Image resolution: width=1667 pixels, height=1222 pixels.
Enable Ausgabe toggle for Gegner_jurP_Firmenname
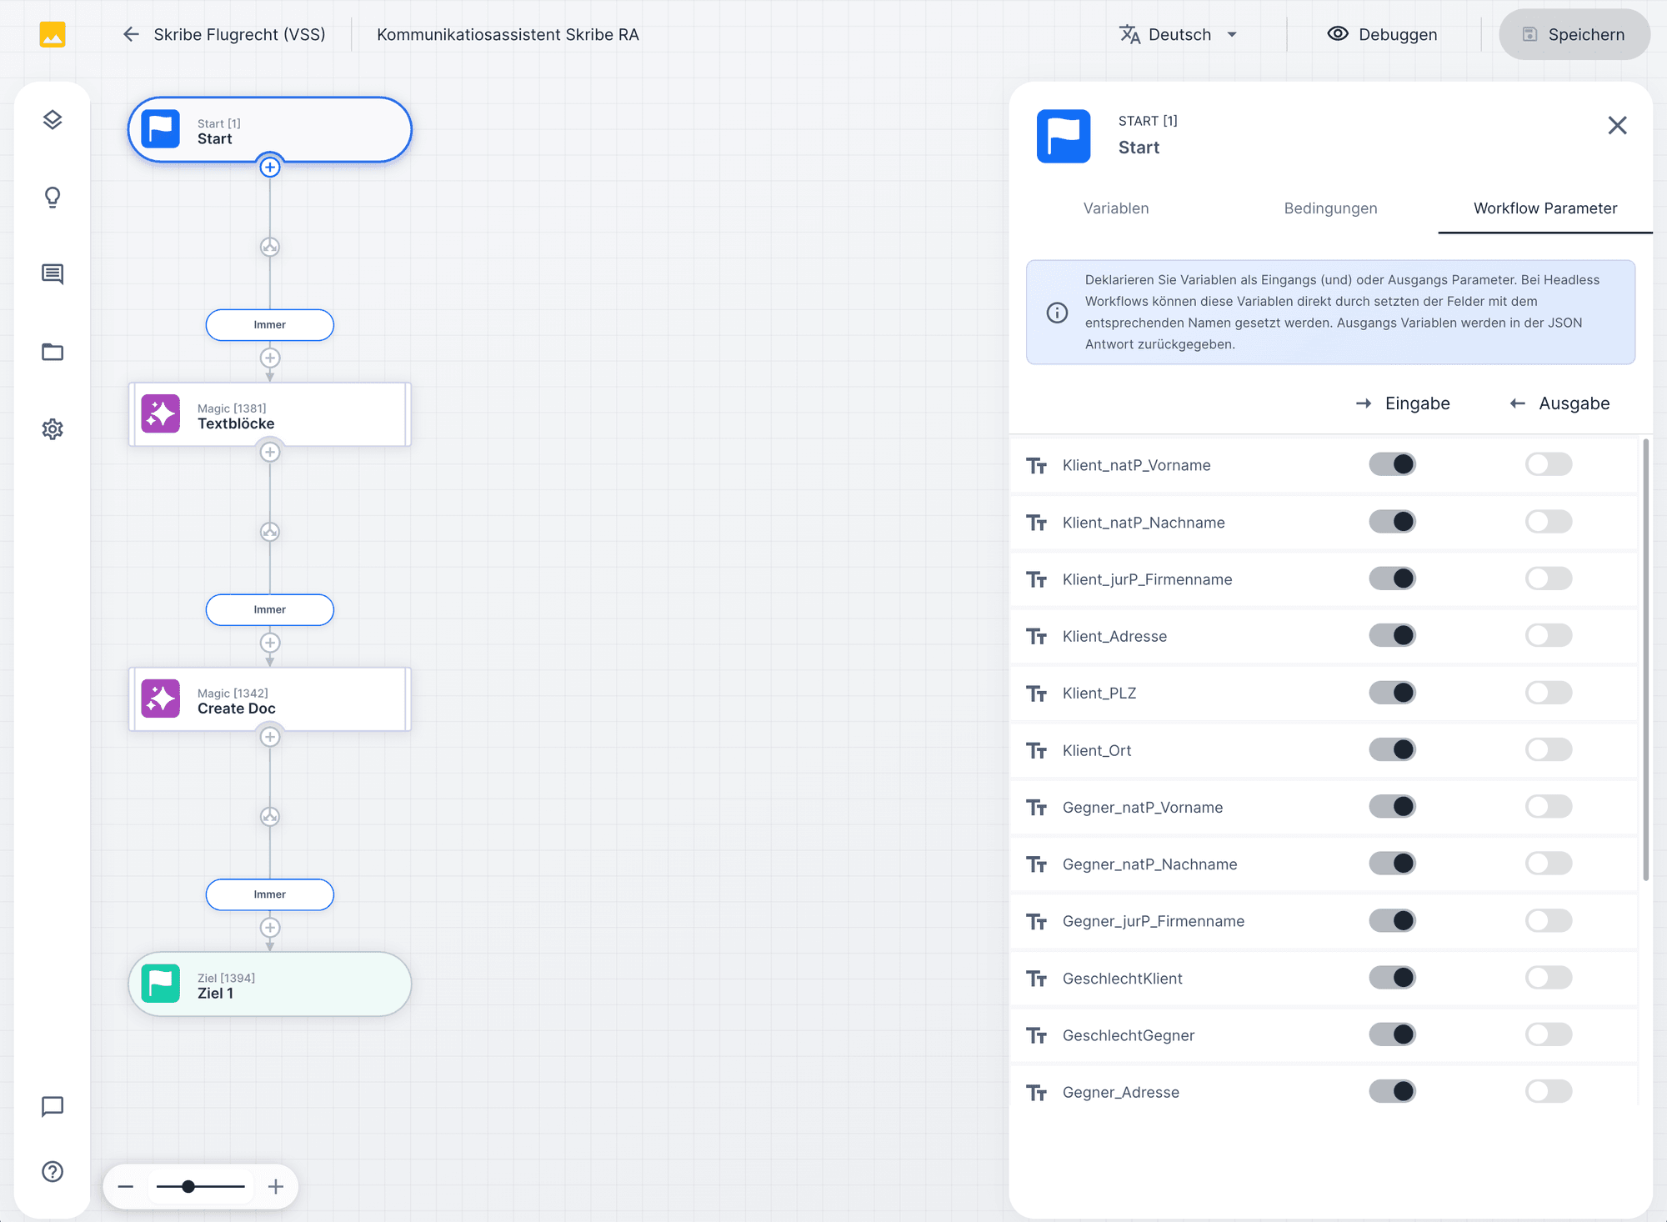tap(1549, 920)
